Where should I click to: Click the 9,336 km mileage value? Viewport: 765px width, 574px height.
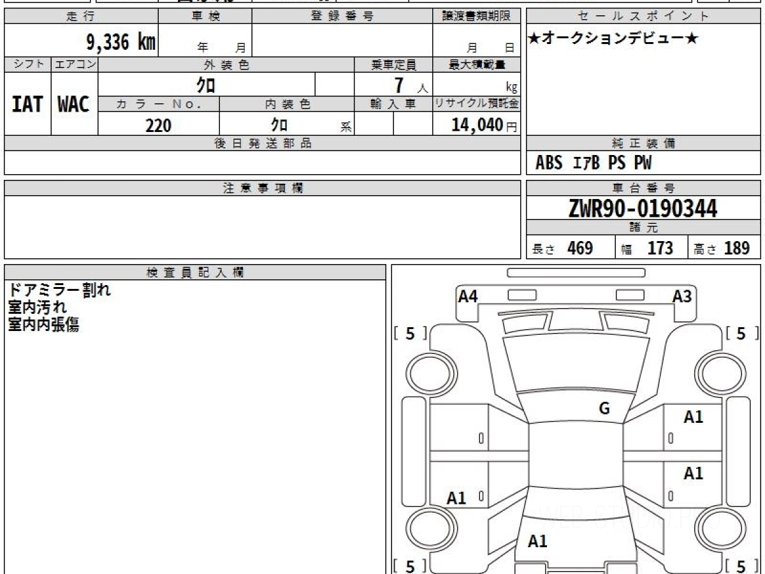point(121,42)
